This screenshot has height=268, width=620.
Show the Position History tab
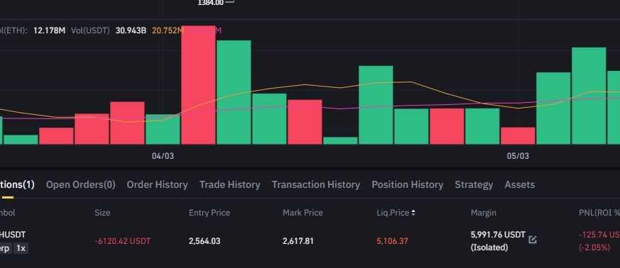(407, 185)
